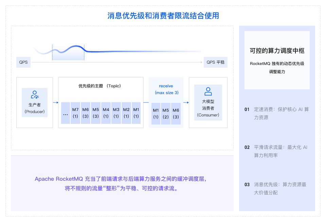Screen dimensions: 326x222
Task: Click the M6 (3) block in receive buffer
Action: 176,113
